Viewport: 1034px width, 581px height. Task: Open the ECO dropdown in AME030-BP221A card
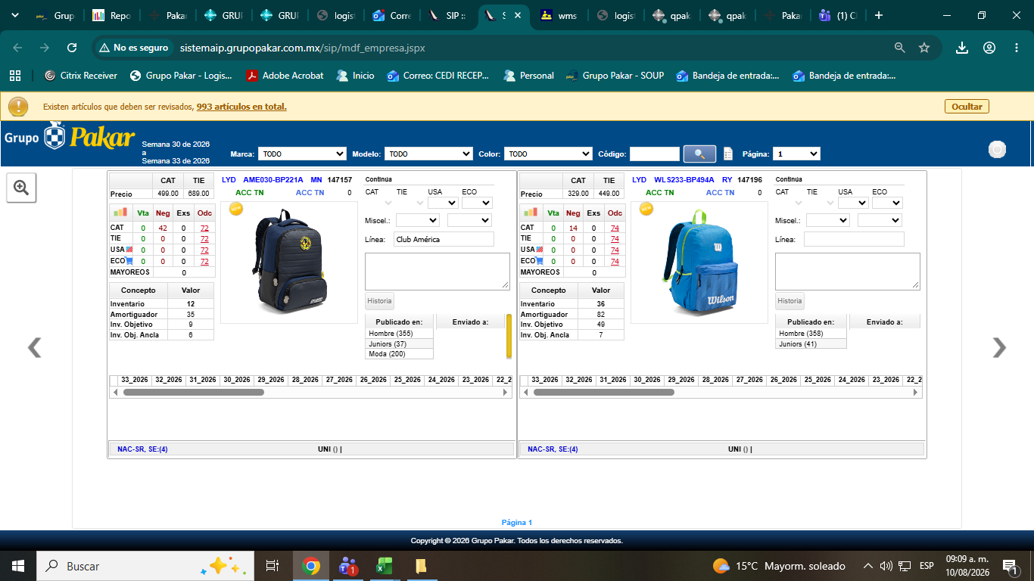[x=477, y=203]
